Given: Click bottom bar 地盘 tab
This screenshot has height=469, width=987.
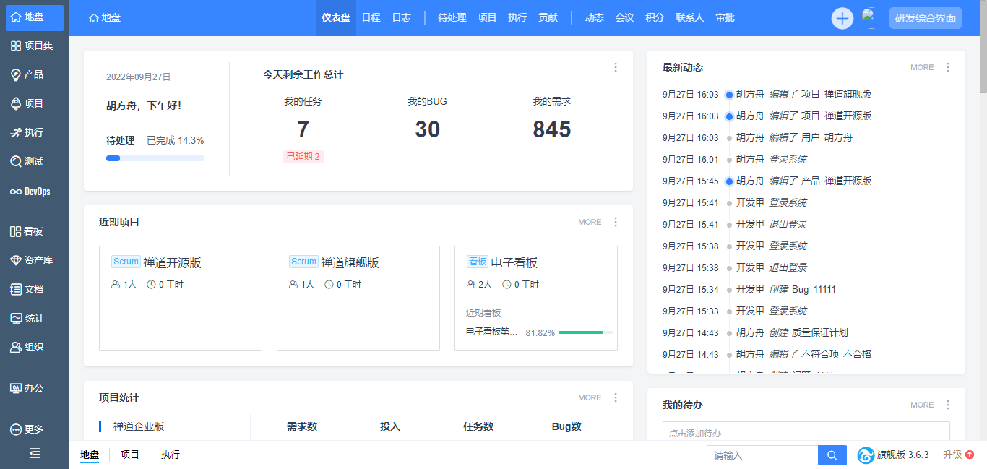Looking at the screenshot, I should (x=90, y=455).
